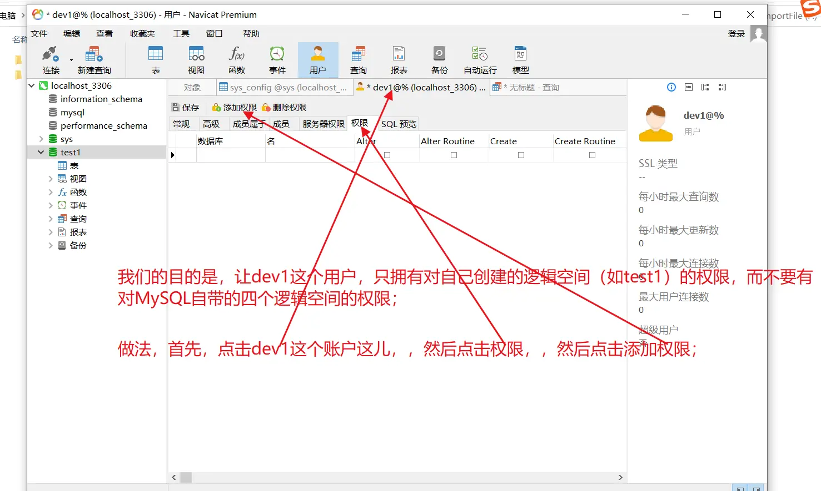
Task: Open the 连接 dropdown arrow
Action: [71, 60]
